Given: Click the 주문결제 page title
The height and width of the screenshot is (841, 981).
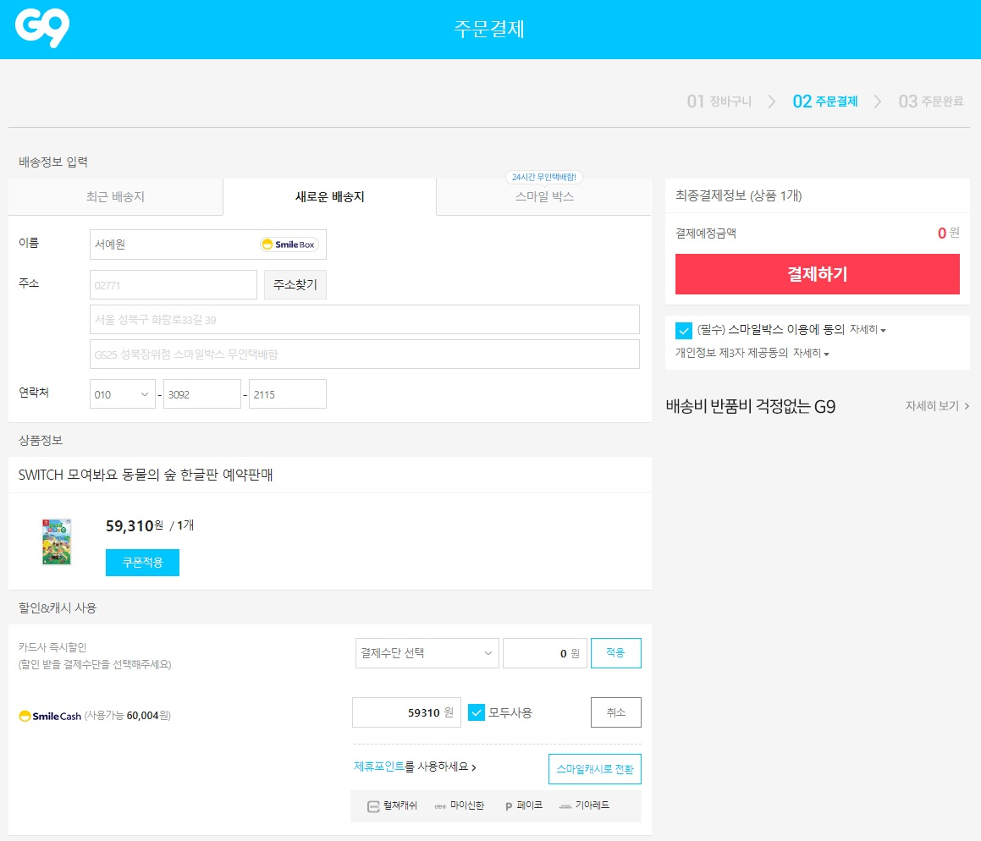Looking at the screenshot, I should tap(489, 29).
